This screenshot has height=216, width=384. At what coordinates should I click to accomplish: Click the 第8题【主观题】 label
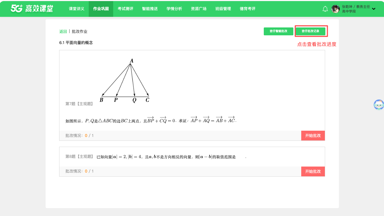[79, 157]
